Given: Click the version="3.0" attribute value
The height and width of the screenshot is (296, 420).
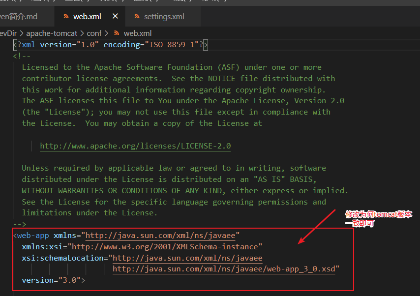Looking at the screenshot, I should point(70,280).
